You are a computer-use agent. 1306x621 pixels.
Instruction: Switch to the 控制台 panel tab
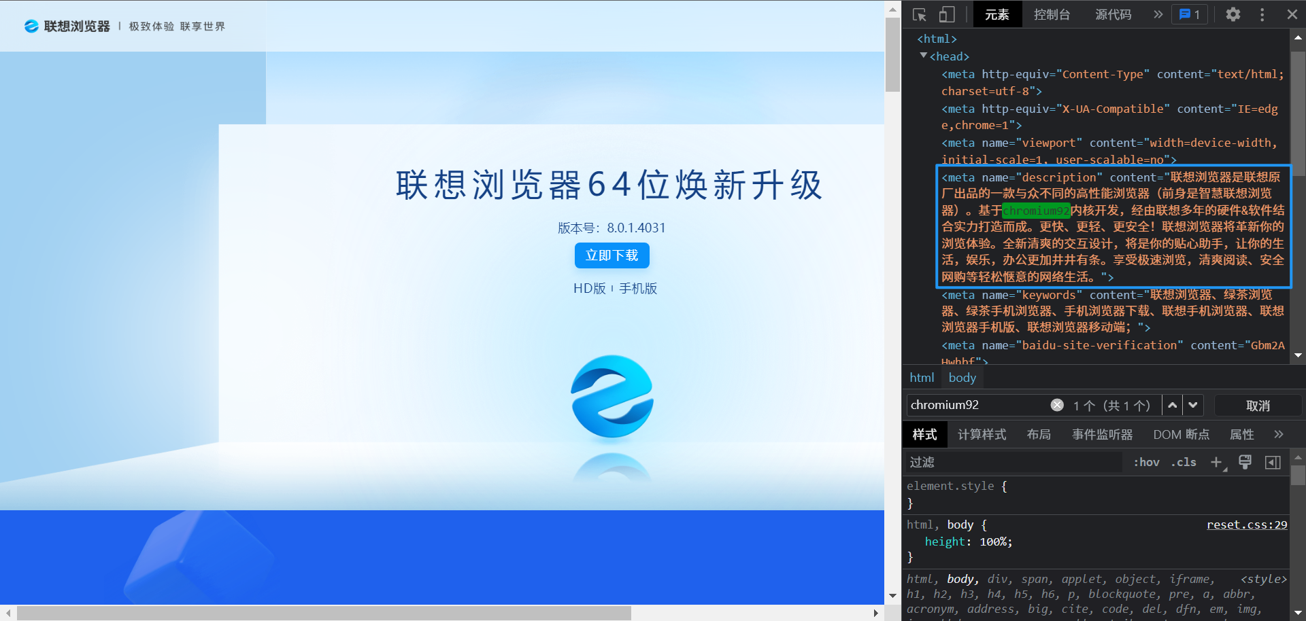click(1052, 14)
